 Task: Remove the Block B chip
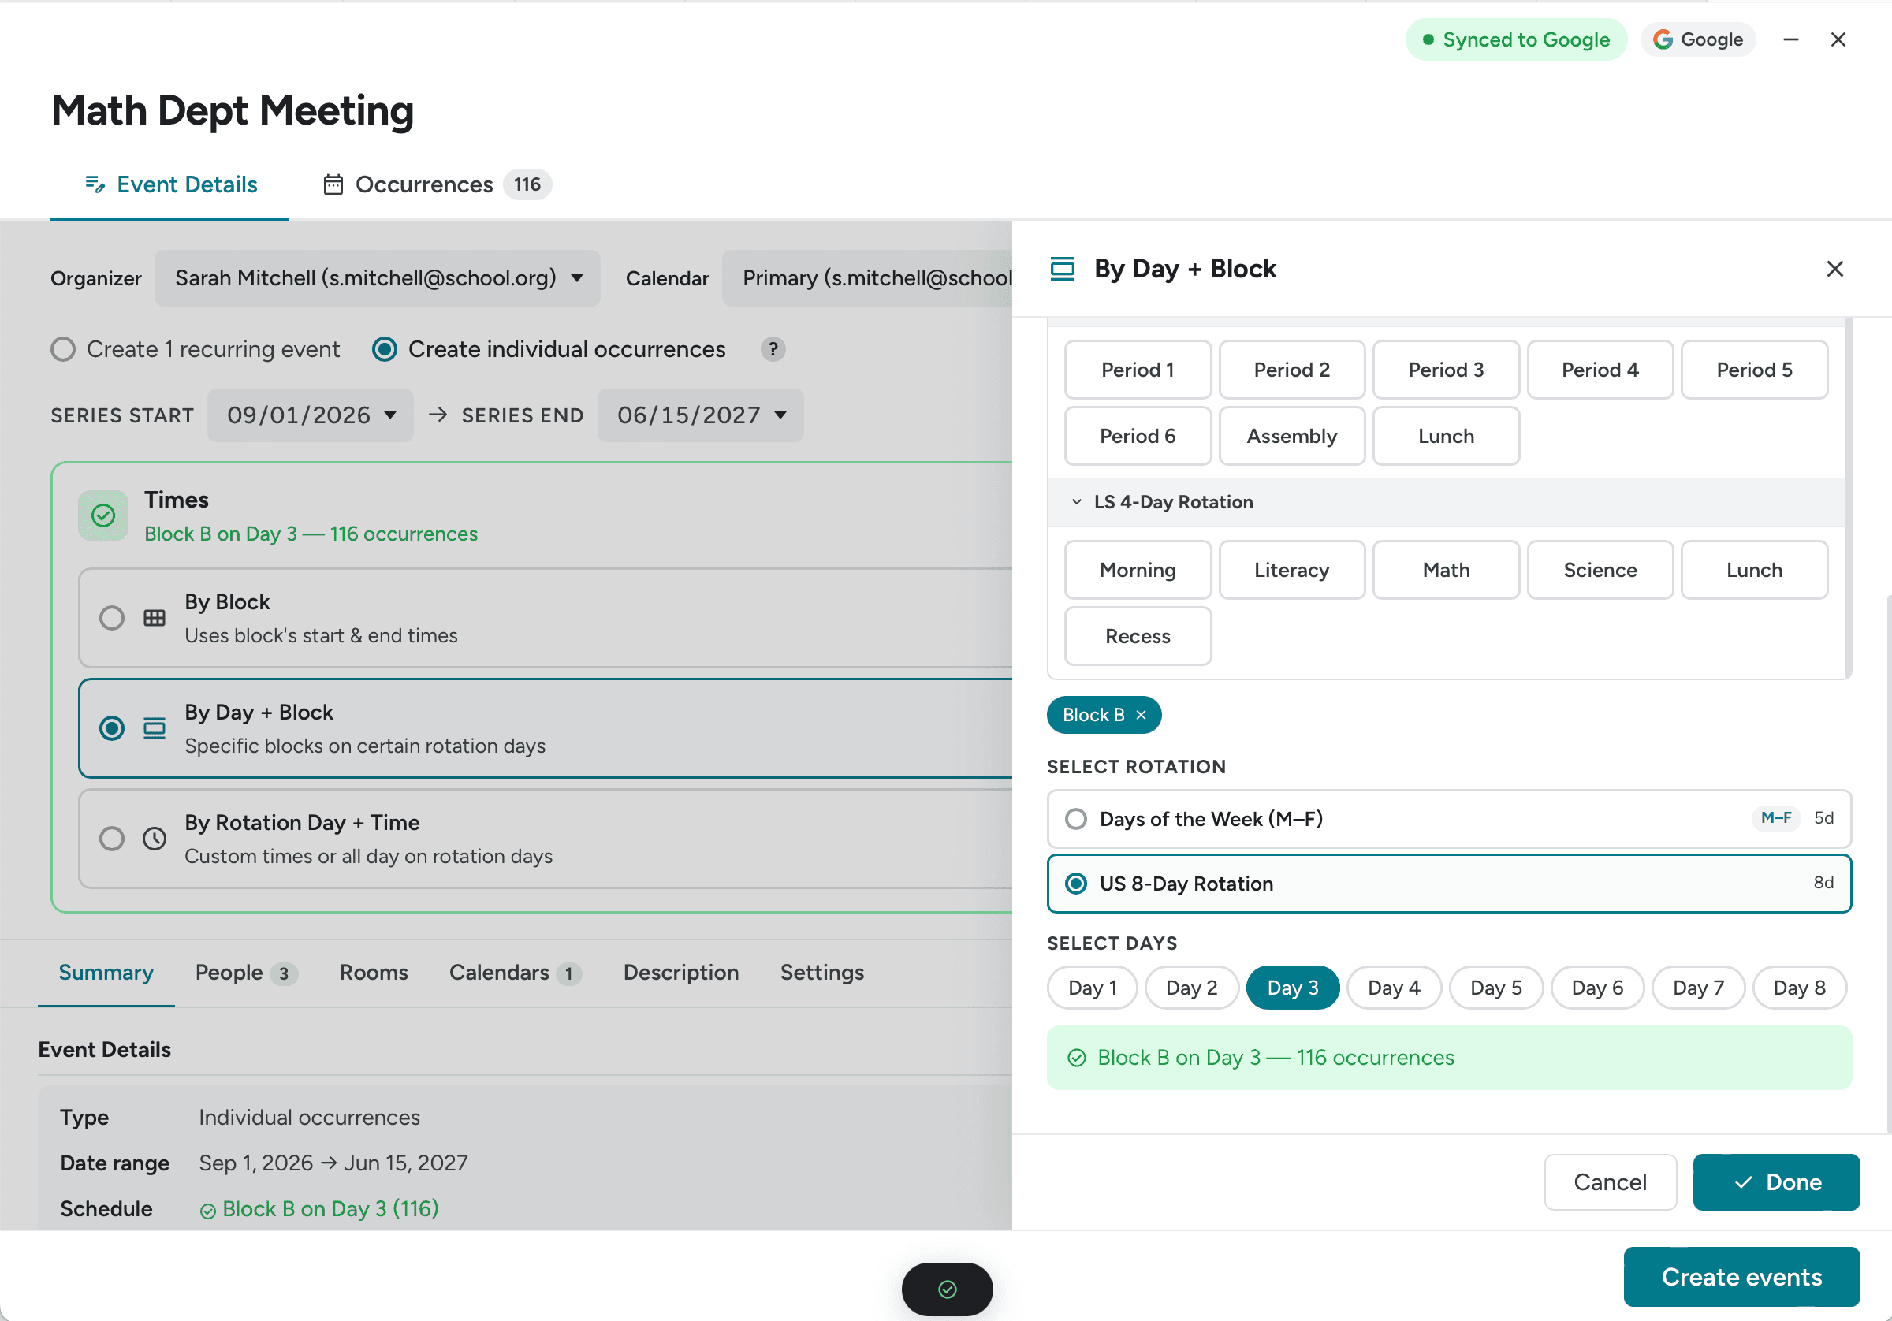(x=1142, y=714)
